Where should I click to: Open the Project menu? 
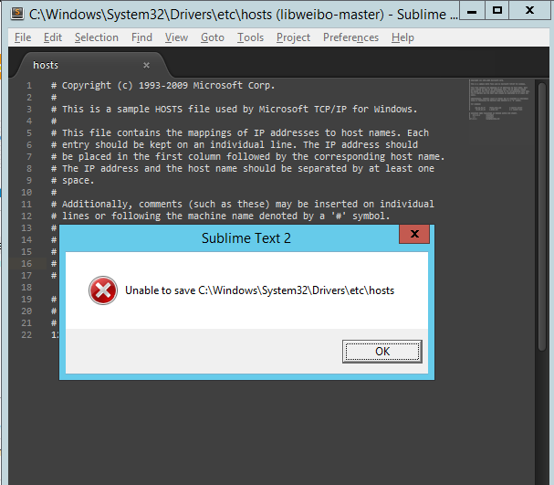click(x=293, y=37)
